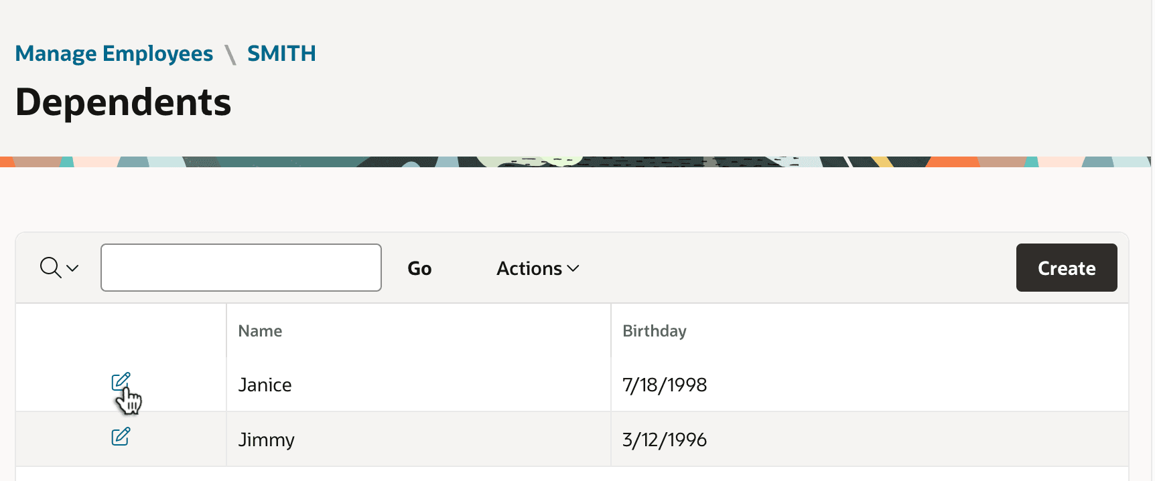The image size is (1155, 481).
Task: Click the empty header above edit icons
Action: (121, 331)
